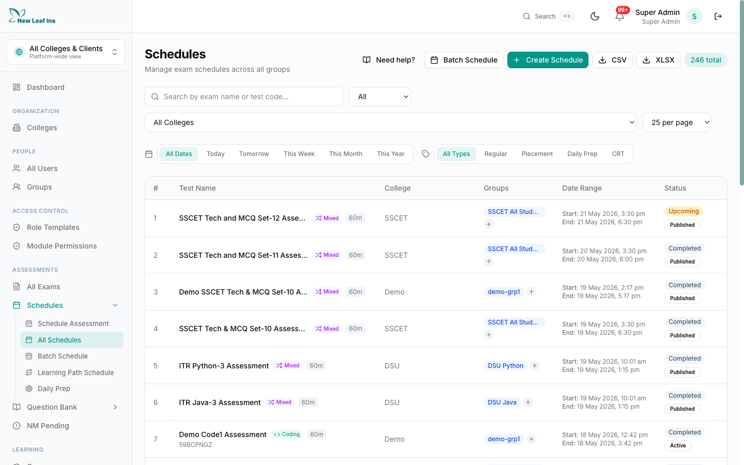The height and width of the screenshot is (465, 744).
Task: Filter by Regular type
Action: pos(495,154)
